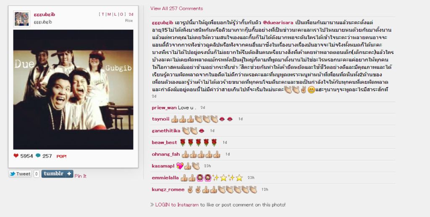Click the tweet count box showing 0

click(37, 174)
